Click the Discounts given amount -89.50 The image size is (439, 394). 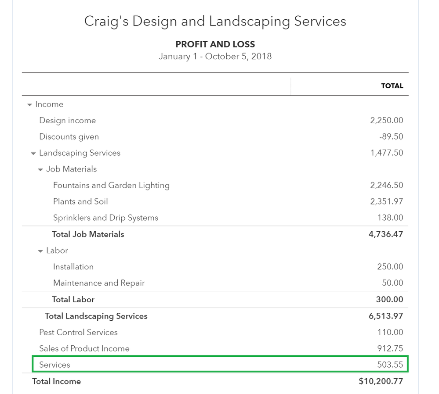click(x=391, y=137)
